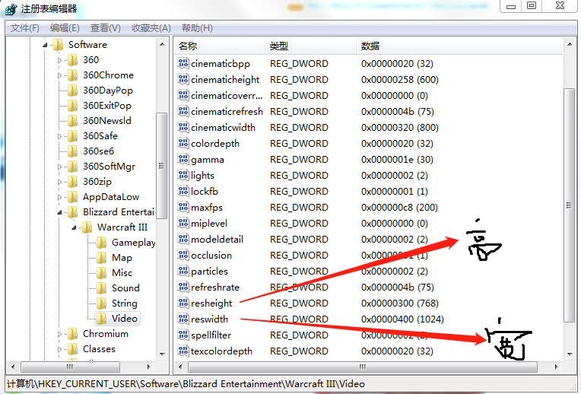Click the tree pane scroll-right arrow

[148, 367]
